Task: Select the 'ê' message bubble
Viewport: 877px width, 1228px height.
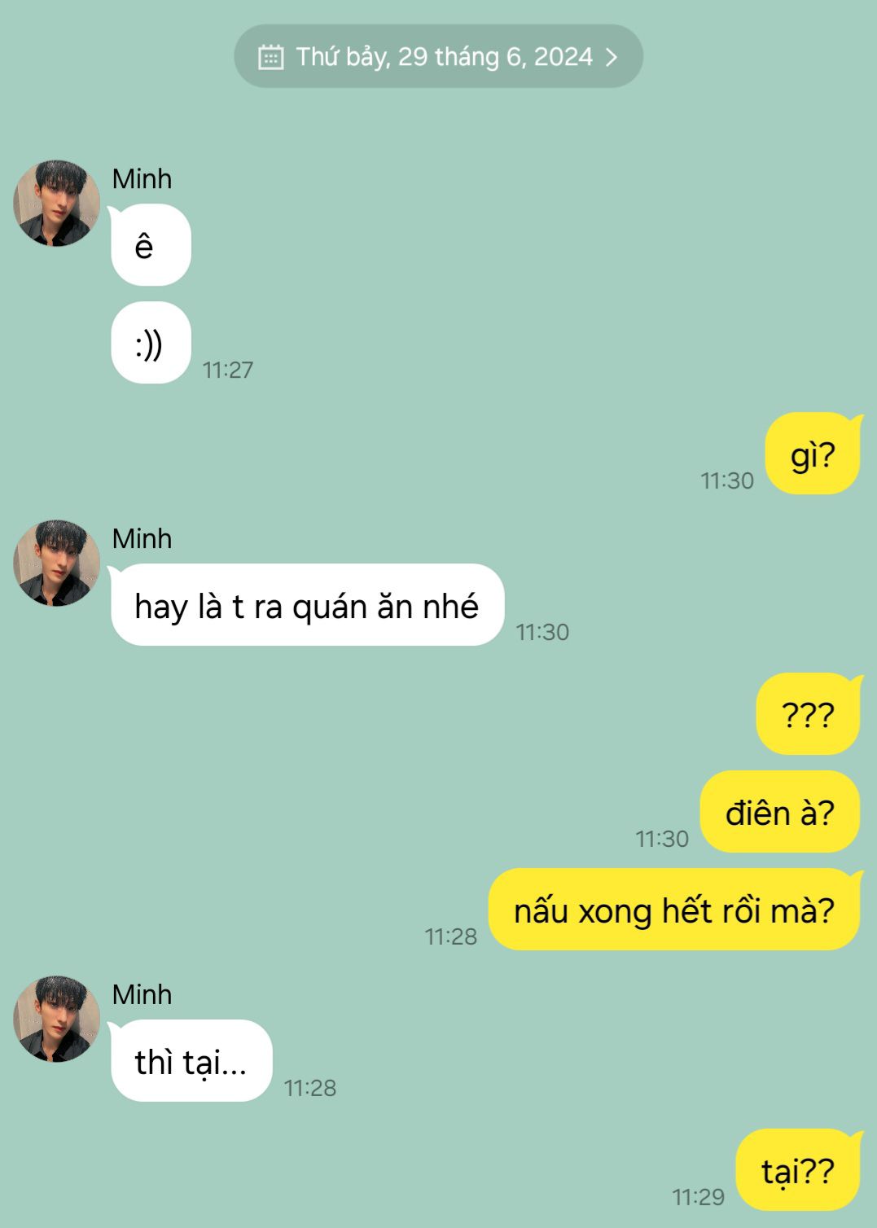Action: (x=151, y=245)
